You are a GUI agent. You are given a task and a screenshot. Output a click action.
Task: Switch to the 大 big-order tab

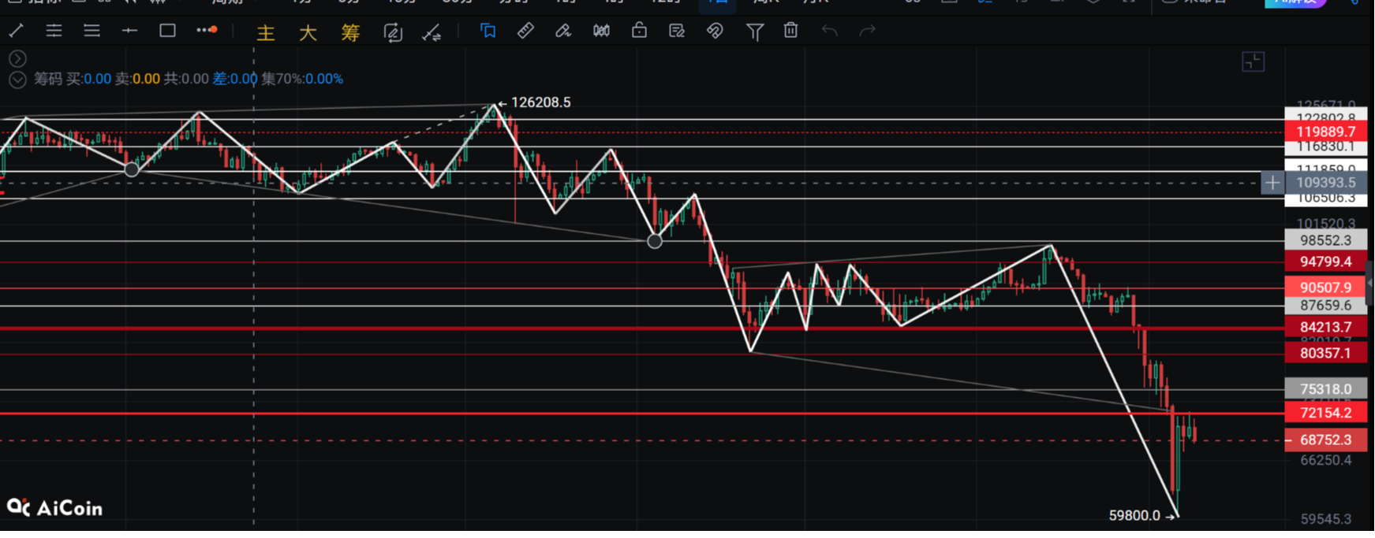pyautogui.click(x=308, y=32)
